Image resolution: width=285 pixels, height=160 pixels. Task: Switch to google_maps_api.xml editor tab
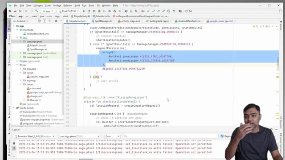(x=221, y=21)
